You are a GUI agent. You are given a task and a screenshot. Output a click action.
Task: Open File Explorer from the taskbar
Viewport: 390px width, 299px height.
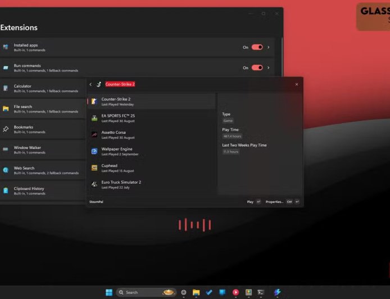[197, 292]
